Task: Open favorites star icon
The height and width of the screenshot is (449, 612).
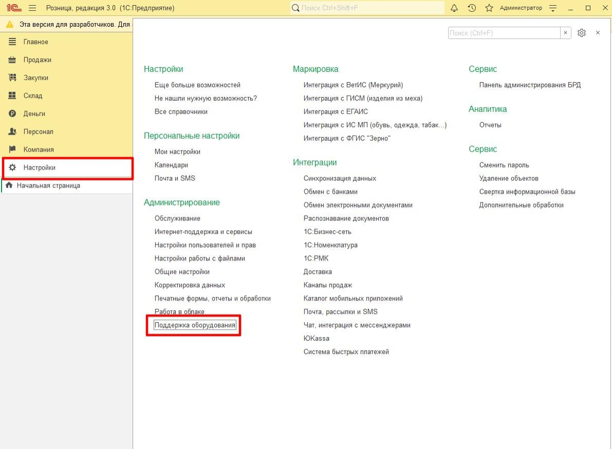Action: point(489,8)
